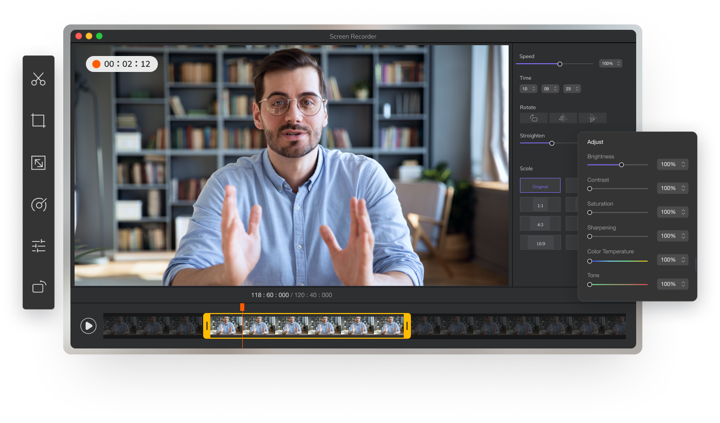Flip the video vertically under Rotate
Viewport: 720px width, 423px height.
592,118
